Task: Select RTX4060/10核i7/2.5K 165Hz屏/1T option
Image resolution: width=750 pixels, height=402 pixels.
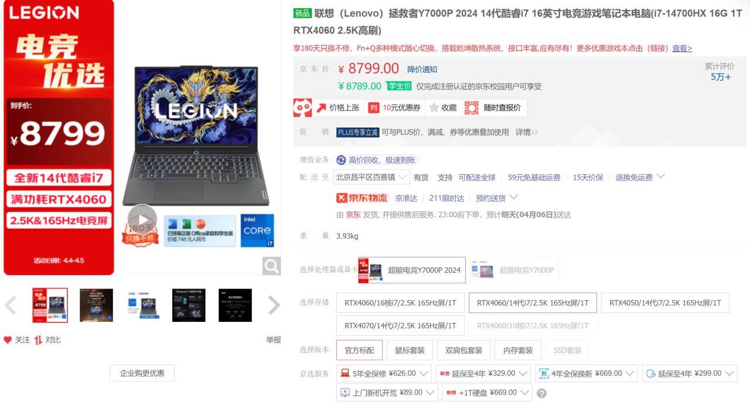Action: [533, 325]
